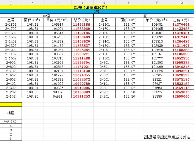The image size is (194, 141).
Task: Select column K header
Action: click(x=33, y=3)
